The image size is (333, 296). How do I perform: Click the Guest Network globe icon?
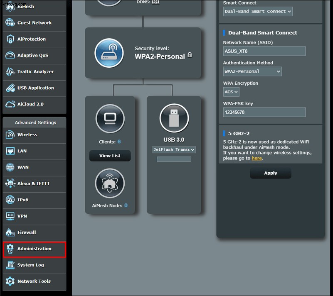coord(10,22)
